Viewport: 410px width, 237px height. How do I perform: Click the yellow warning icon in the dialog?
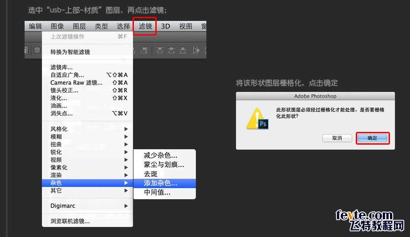[257, 119]
